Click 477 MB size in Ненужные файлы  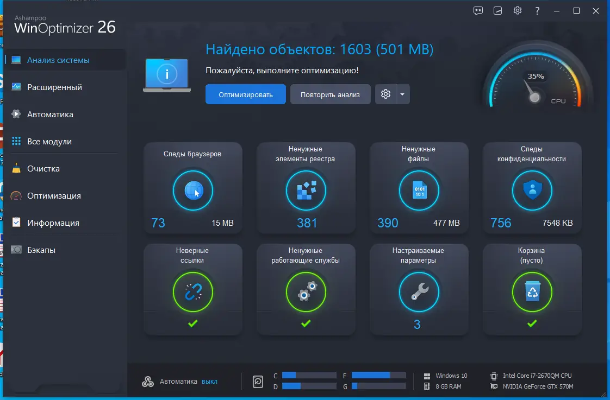(446, 223)
